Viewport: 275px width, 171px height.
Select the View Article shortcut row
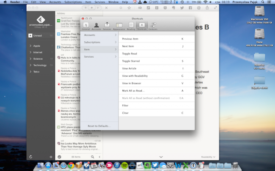tap(157, 69)
